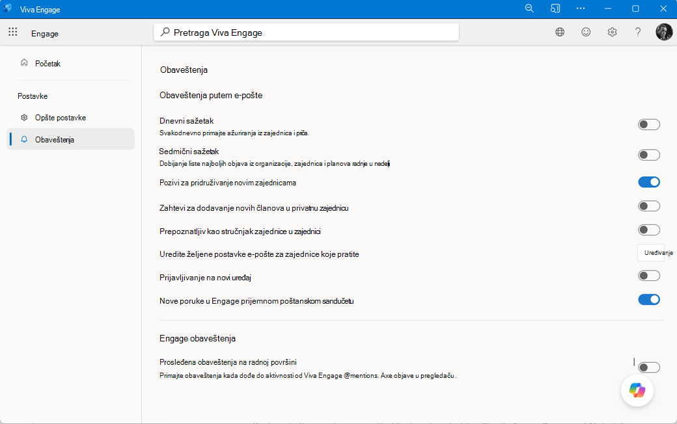
Task: Enable Prosleđena obaveštenja na radnoj površini
Action: (x=649, y=367)
